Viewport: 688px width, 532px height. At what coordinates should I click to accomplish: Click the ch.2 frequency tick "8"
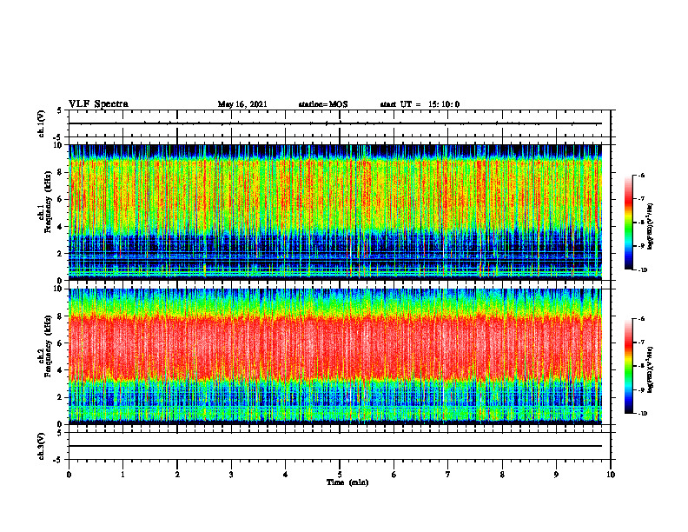61,316
